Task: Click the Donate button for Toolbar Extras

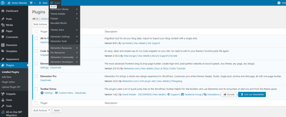Action: tap(229, 94)
